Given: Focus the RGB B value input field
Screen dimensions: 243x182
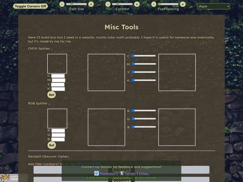Looking at the screenshot, I should [58, 139].
